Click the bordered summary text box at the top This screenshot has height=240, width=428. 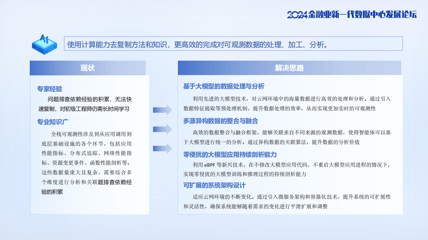pos(233,44)
